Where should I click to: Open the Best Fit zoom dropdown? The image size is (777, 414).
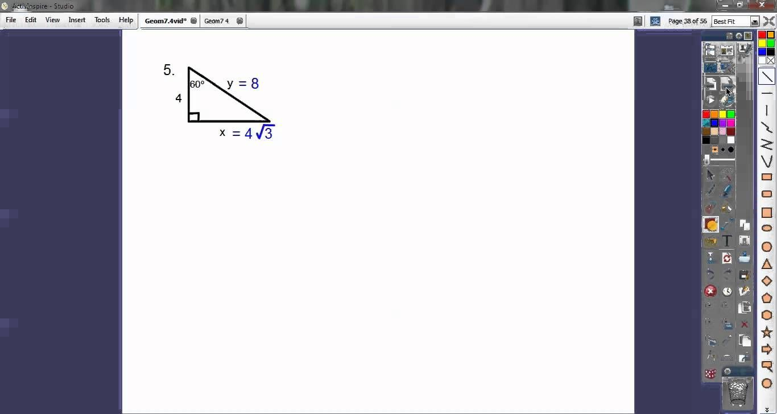[x=755, y=22]
